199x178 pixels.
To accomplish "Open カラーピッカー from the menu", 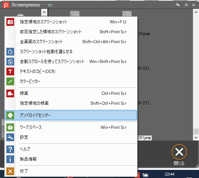I will 71,81.
